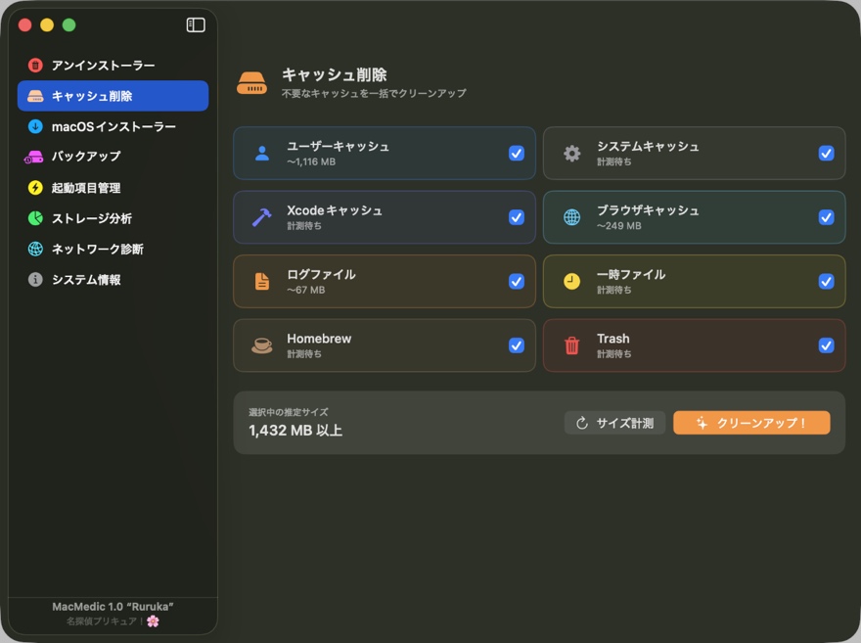This screenshot has width=861, height=643.
Task: Click the gear icon on システムキャッシュ
Action: tap(571, 154)
